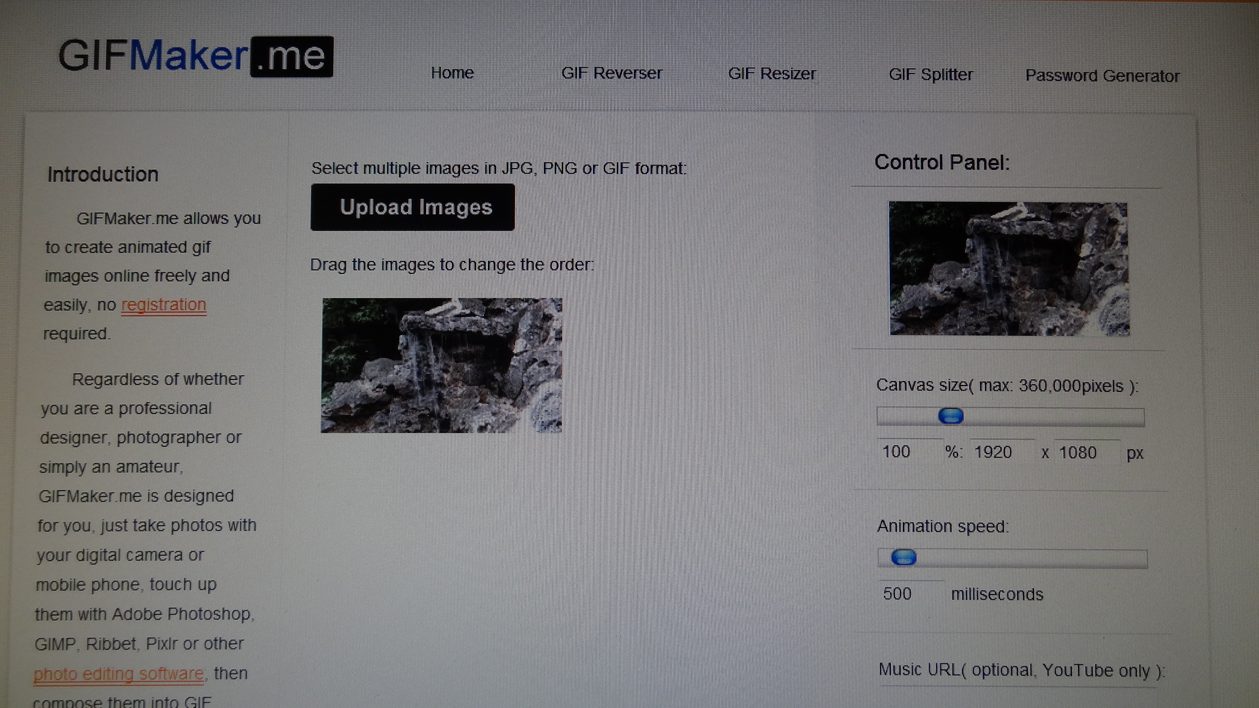
Task: Click the 'Select multiple images' instruction text
Action: [x=499, y=168]
